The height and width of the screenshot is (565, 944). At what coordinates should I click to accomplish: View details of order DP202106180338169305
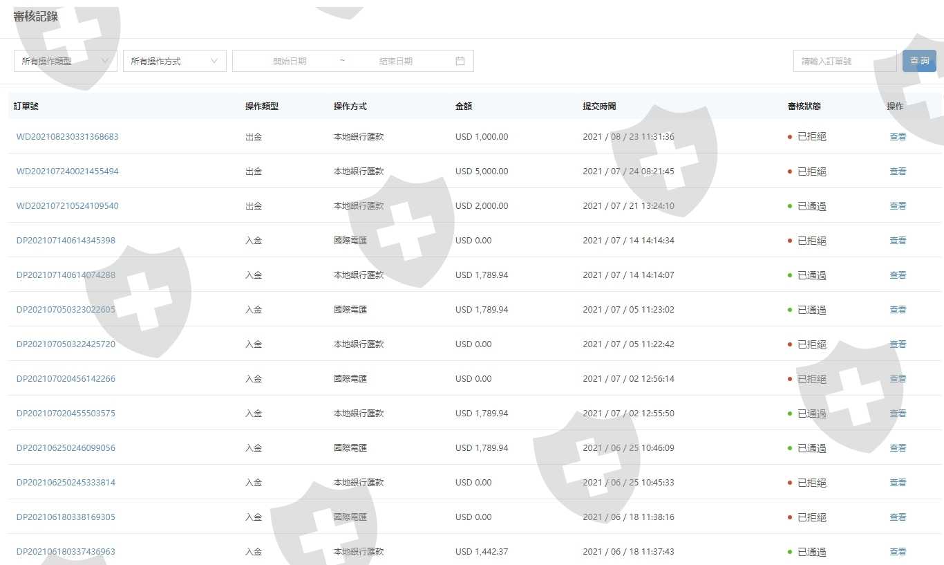point(898,517)
